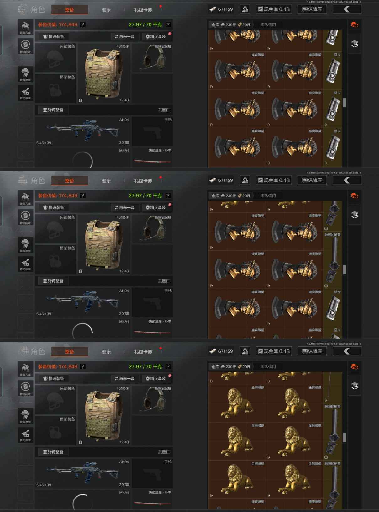Click 弹药整备 button in top screenshot
The image size is (379, 512).
click(53, 110)
